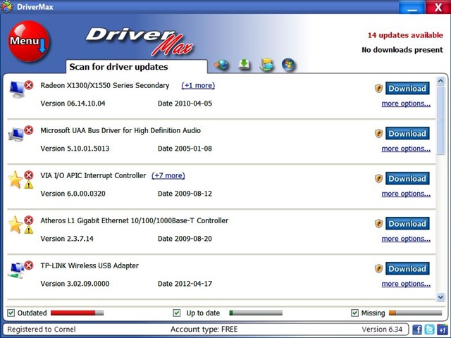This screenshot has height=338, width=451.
Task: Click the driver list scrollbar thumb
Action: (440, 120)
